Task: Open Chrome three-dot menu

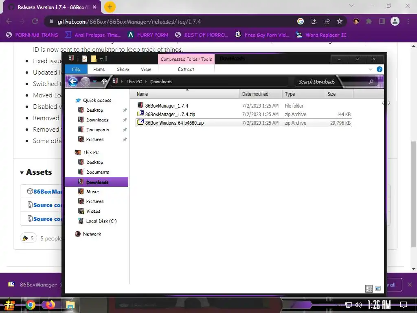Action: point(408,21)
